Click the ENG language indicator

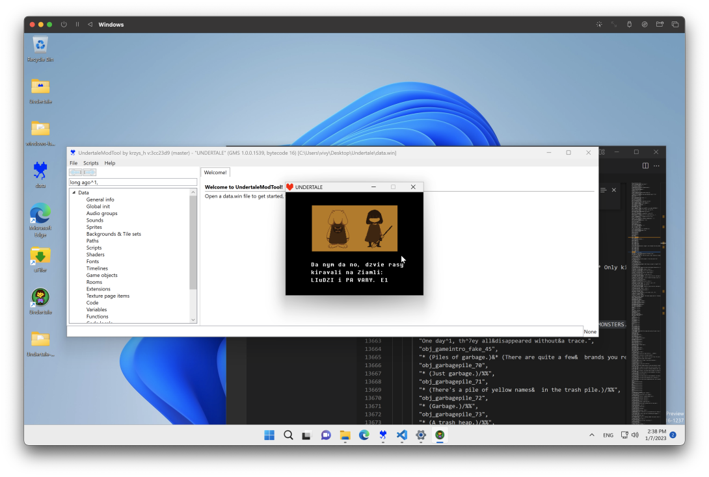(608, 435)
